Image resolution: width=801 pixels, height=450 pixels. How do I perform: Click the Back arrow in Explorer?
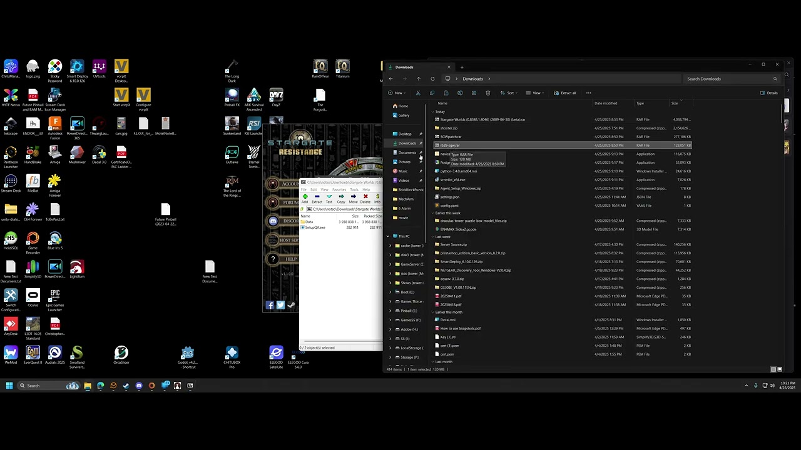click(x=390, y=79)
